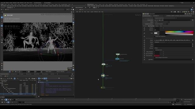The width and height of the screenshot is (195, 109).
Task: Open the Auto Update dropdown in status bar
Action: [x=190, y=104]
